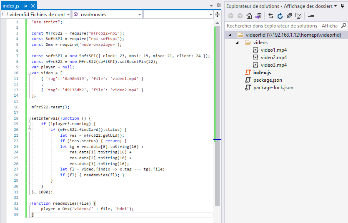
Task: Open video2.mp4 in the file tree
Action: (x=273, y=58)
